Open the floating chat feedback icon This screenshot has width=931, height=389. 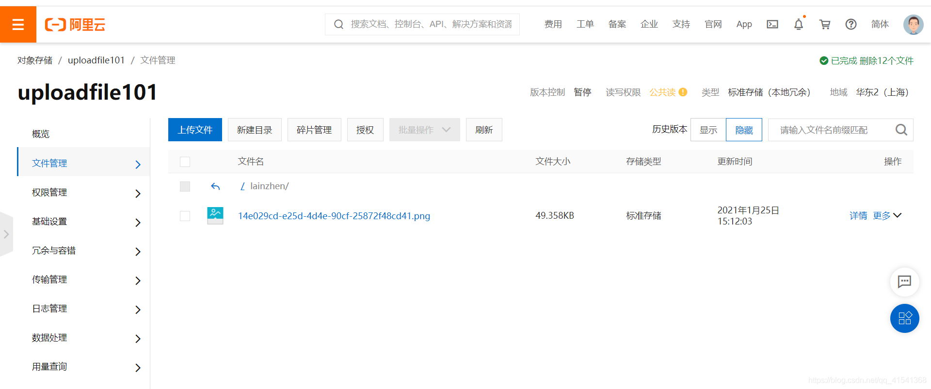[904, 282]
